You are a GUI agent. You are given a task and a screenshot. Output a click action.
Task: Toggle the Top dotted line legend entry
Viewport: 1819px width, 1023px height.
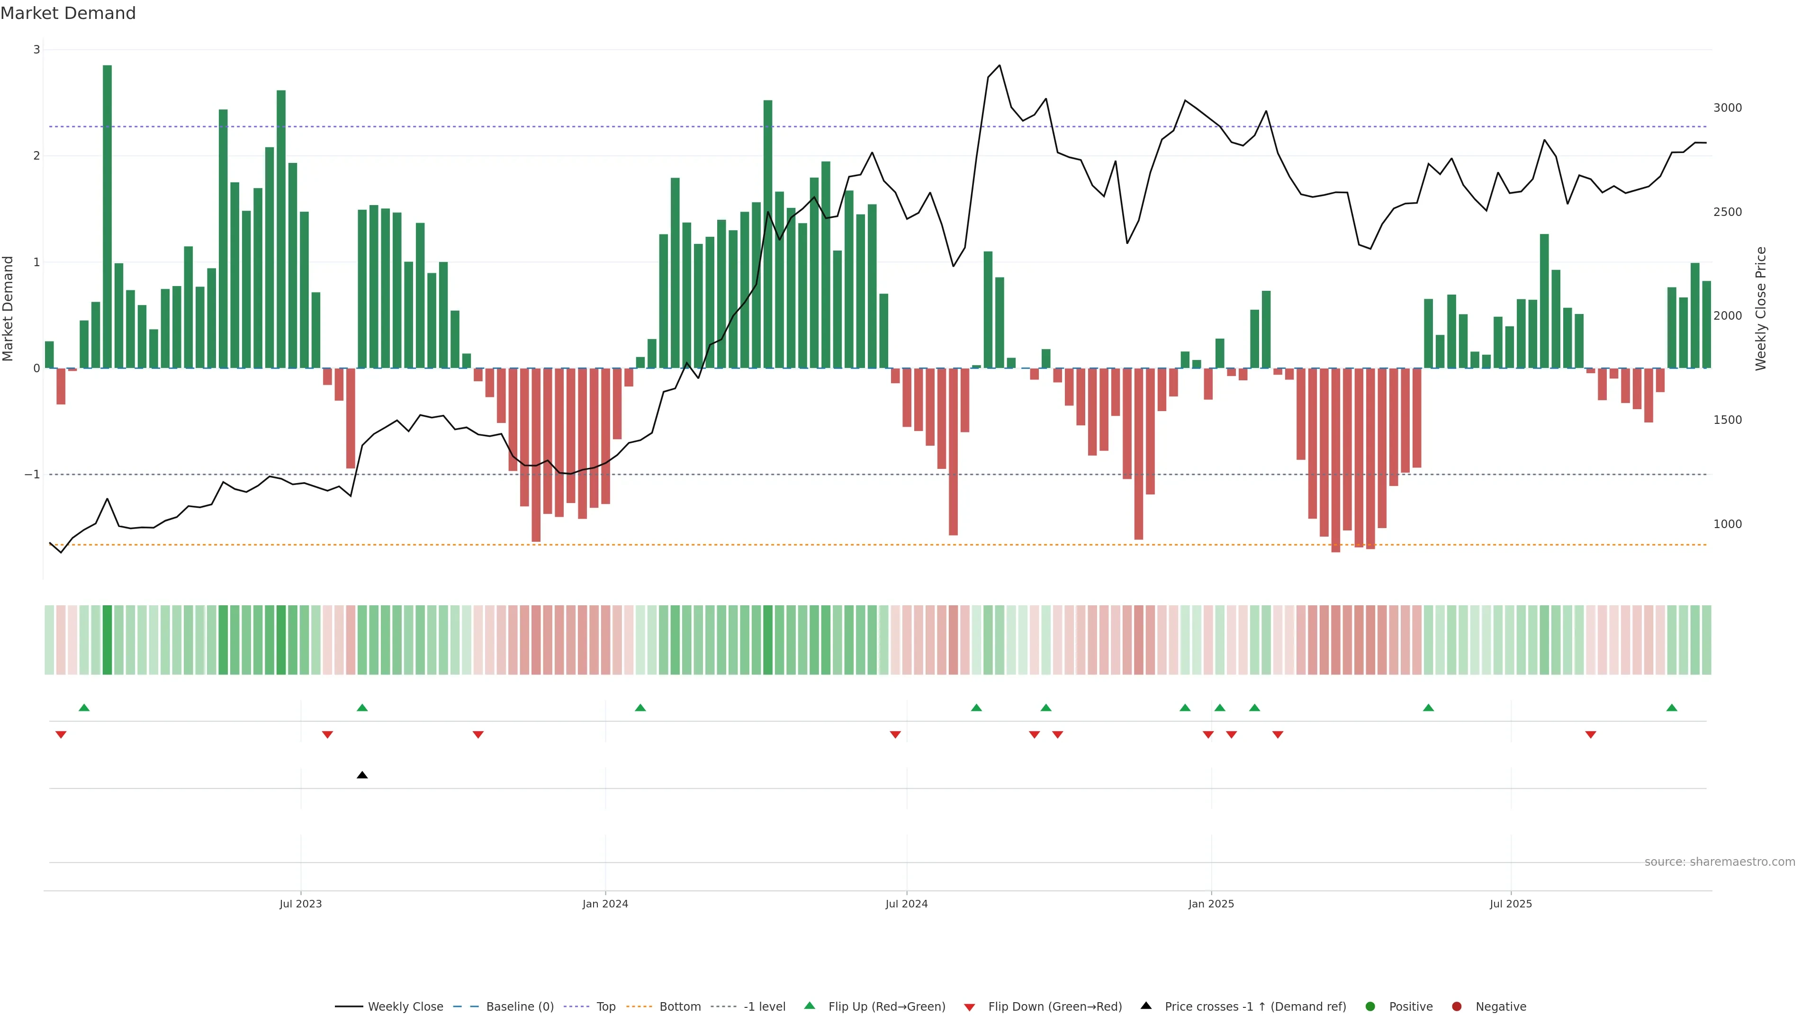pyautogui.click(x=605, y=1007)
